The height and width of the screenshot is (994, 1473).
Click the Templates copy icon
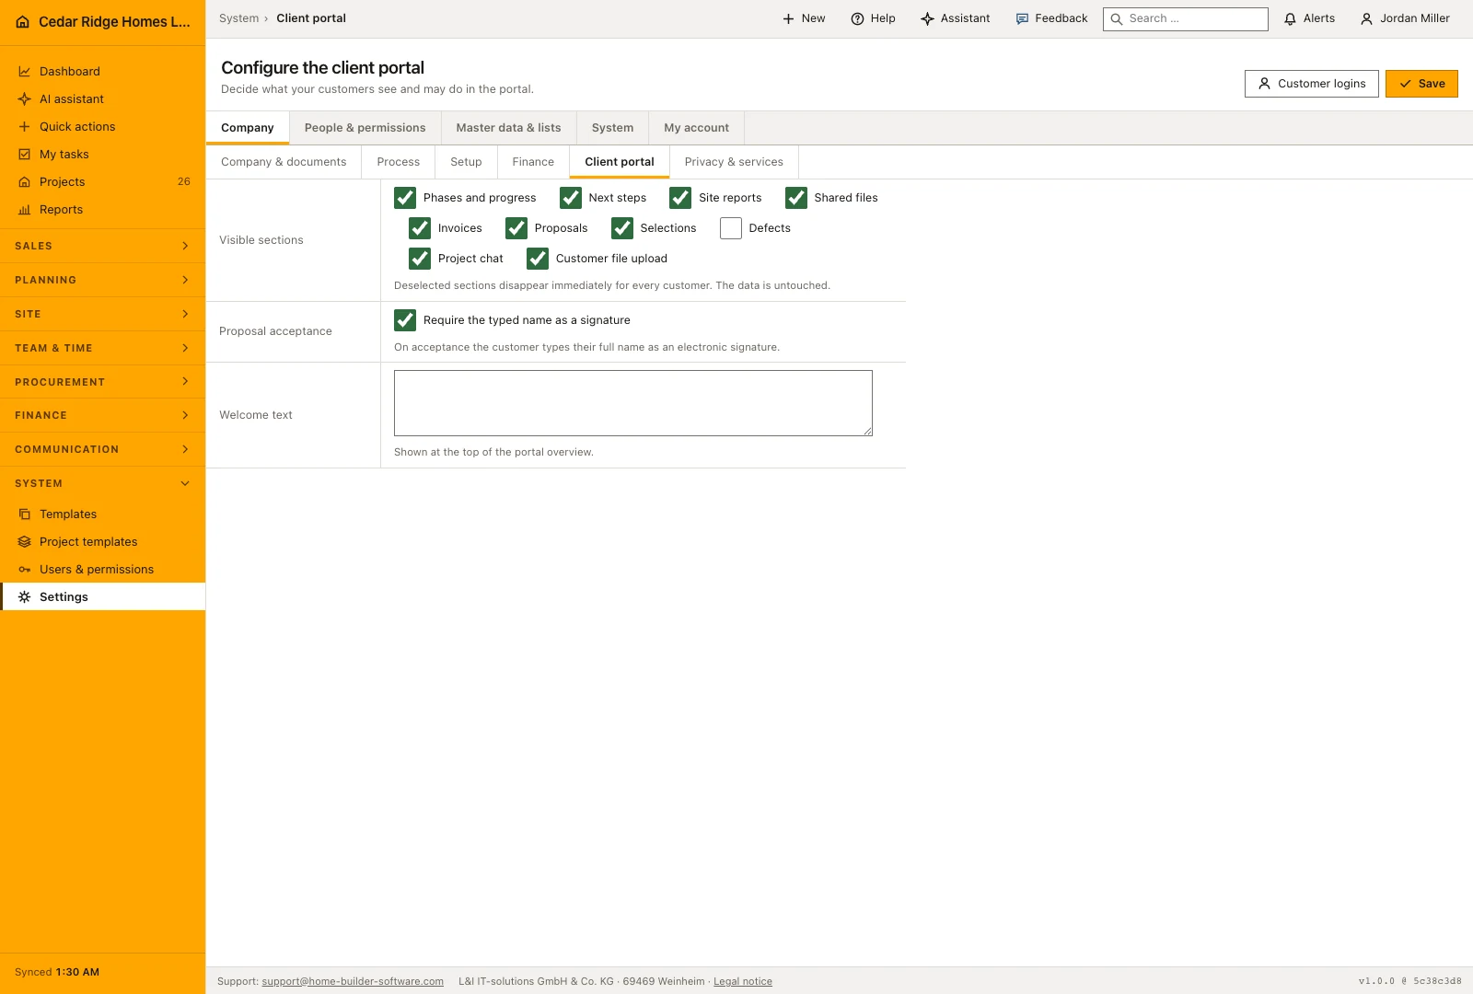pos(25,514)
